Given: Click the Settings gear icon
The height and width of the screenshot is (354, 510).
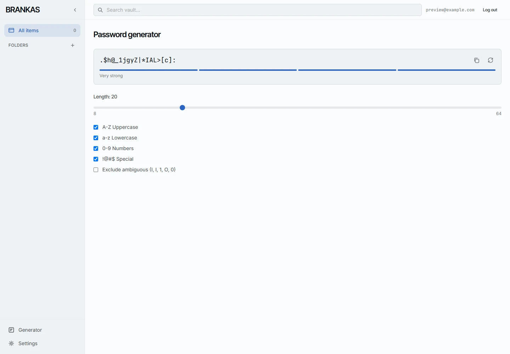Looking at the screenshot, I should click(x=11, y=343).
